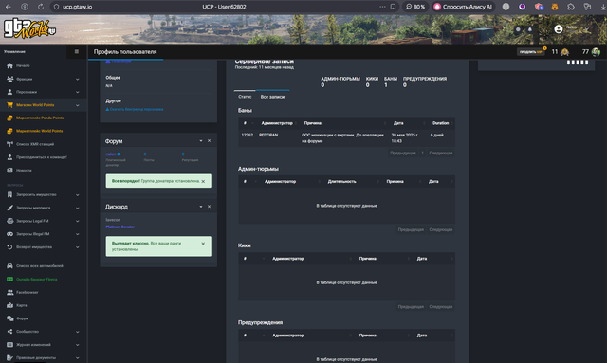This screenshot has width=607, height=363.
Task: Expand the Фракции menu chevron
Action: tap(78, 79)
